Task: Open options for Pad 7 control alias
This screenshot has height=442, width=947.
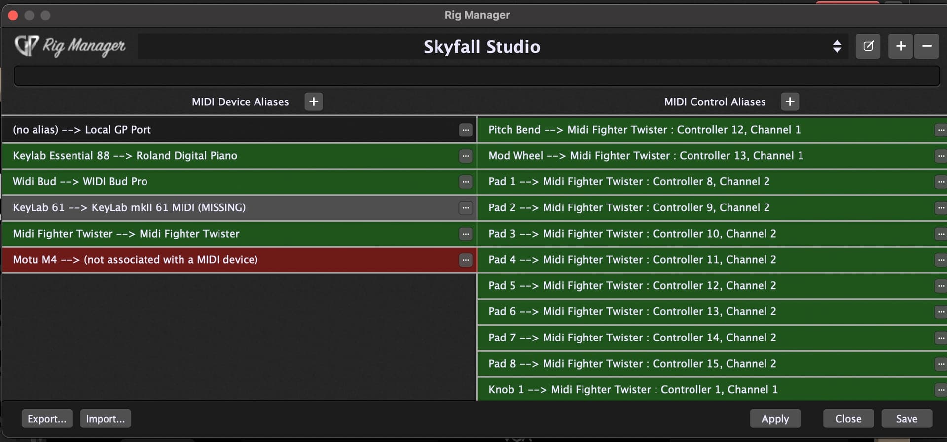Action: (941, 338)
